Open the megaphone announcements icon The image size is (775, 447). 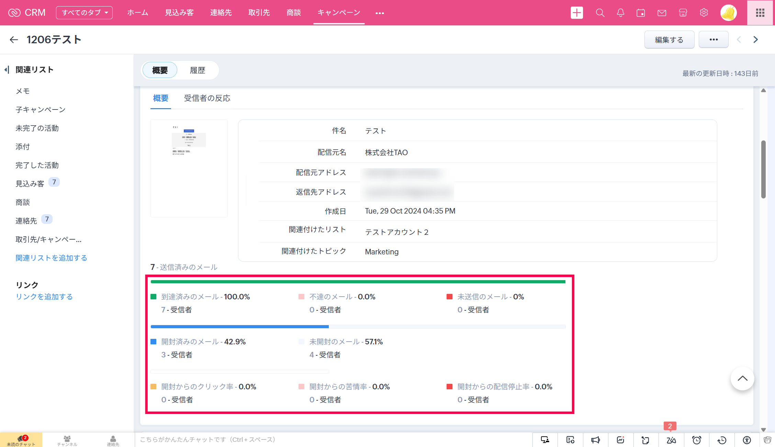tap(595, 440)
